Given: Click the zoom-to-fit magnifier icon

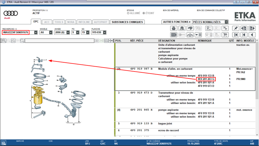Looking at the screenshot, I should (13, 40).
